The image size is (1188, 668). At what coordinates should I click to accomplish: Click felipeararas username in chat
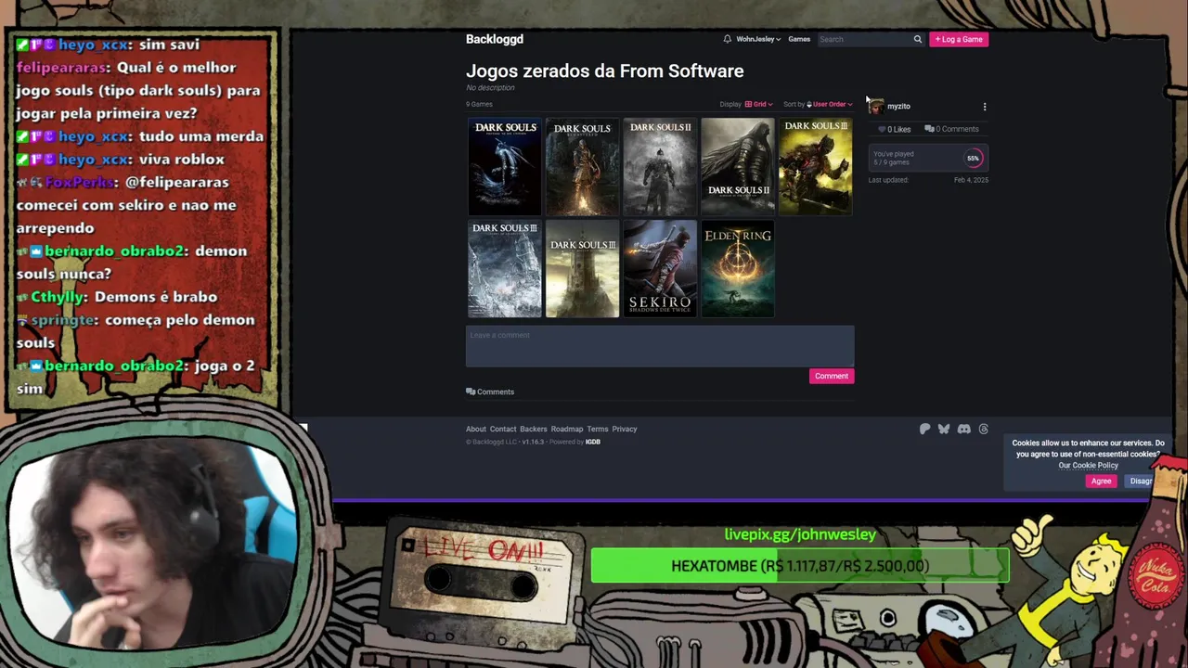[61, 68]
